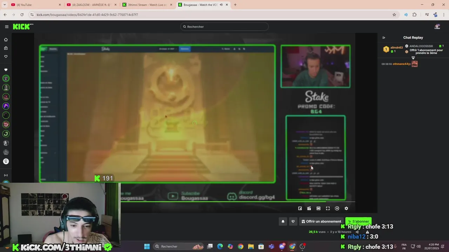
Task: Open clip creation icon in player controls
Action: [309, 208]
